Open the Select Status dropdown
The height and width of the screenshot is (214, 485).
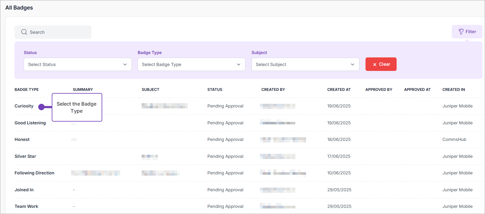pos(78,64)
